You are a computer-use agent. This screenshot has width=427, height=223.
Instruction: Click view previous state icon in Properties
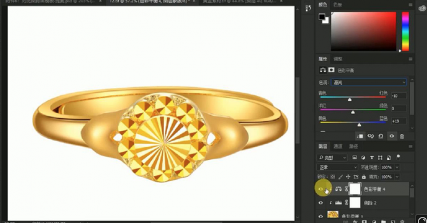371,136
